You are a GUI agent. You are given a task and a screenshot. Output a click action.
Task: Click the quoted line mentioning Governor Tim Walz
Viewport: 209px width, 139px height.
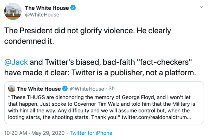click(104, 105)
